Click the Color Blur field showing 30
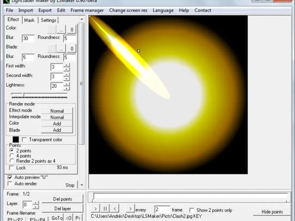The height and width of the screenshot is (221, 295). click(x=28, y=38)
